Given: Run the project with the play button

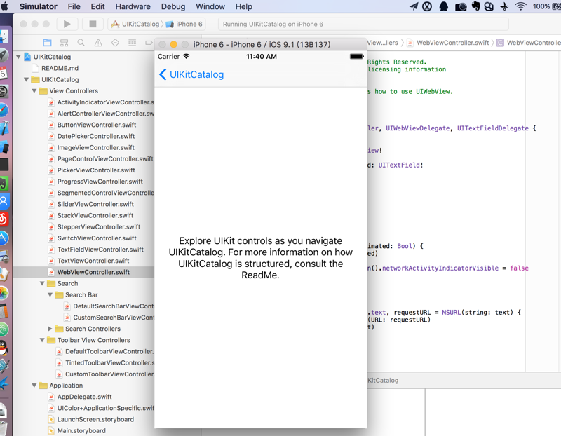Looking at the screenshot, I should click(x=67, y=24).
